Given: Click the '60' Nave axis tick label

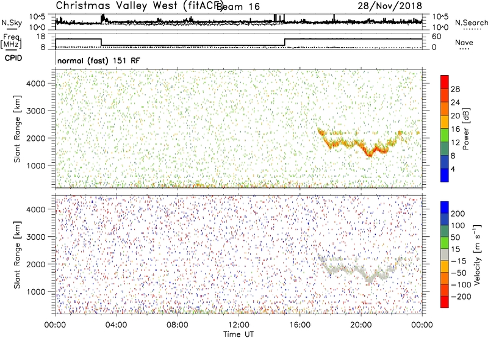Looking at the screenshot, I should coord(437,37).
